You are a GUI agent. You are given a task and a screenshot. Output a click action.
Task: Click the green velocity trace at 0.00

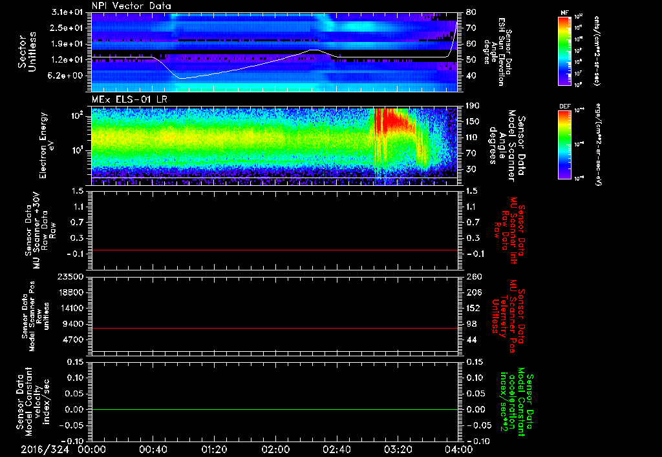[x=274, y=409]
